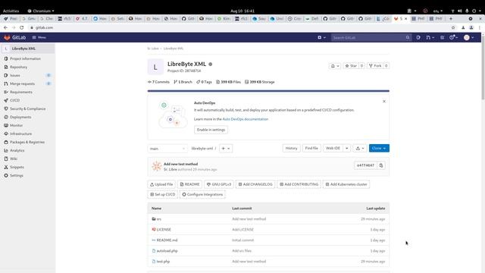485x273 pixels.
Task: Open the notification bell dropdown
Action: point(335,66)
